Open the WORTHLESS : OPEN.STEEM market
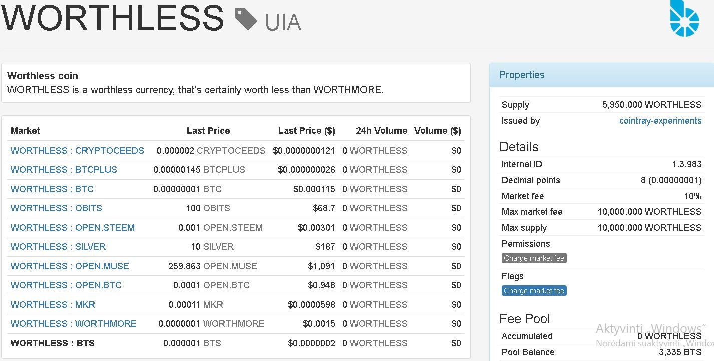714x361 pixels. [73, 228]
